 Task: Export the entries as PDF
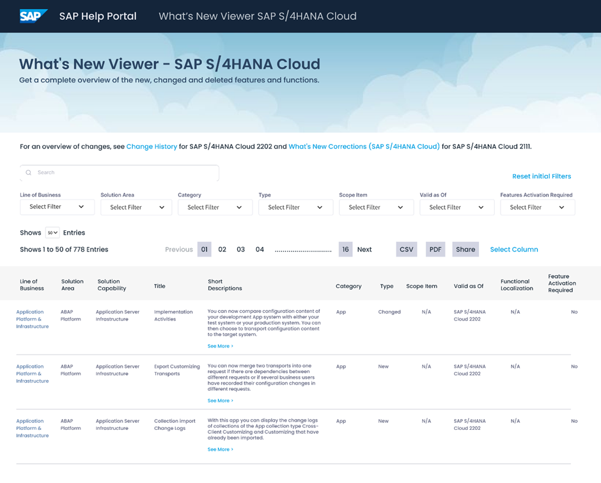(x=435, y=249)
